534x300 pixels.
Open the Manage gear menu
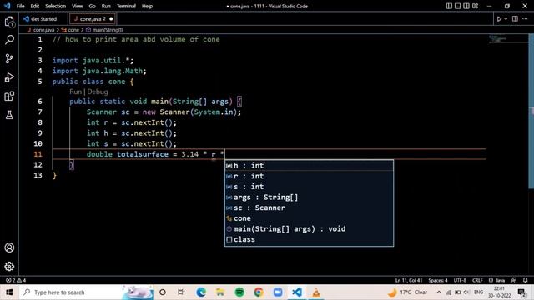click(9, 266)
